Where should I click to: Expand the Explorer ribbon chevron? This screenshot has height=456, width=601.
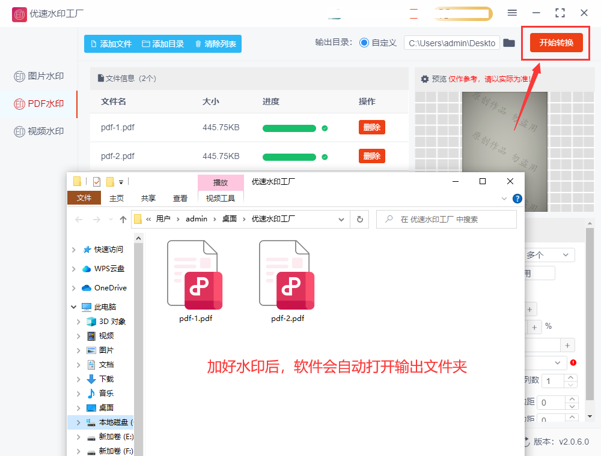pos(504,199)
